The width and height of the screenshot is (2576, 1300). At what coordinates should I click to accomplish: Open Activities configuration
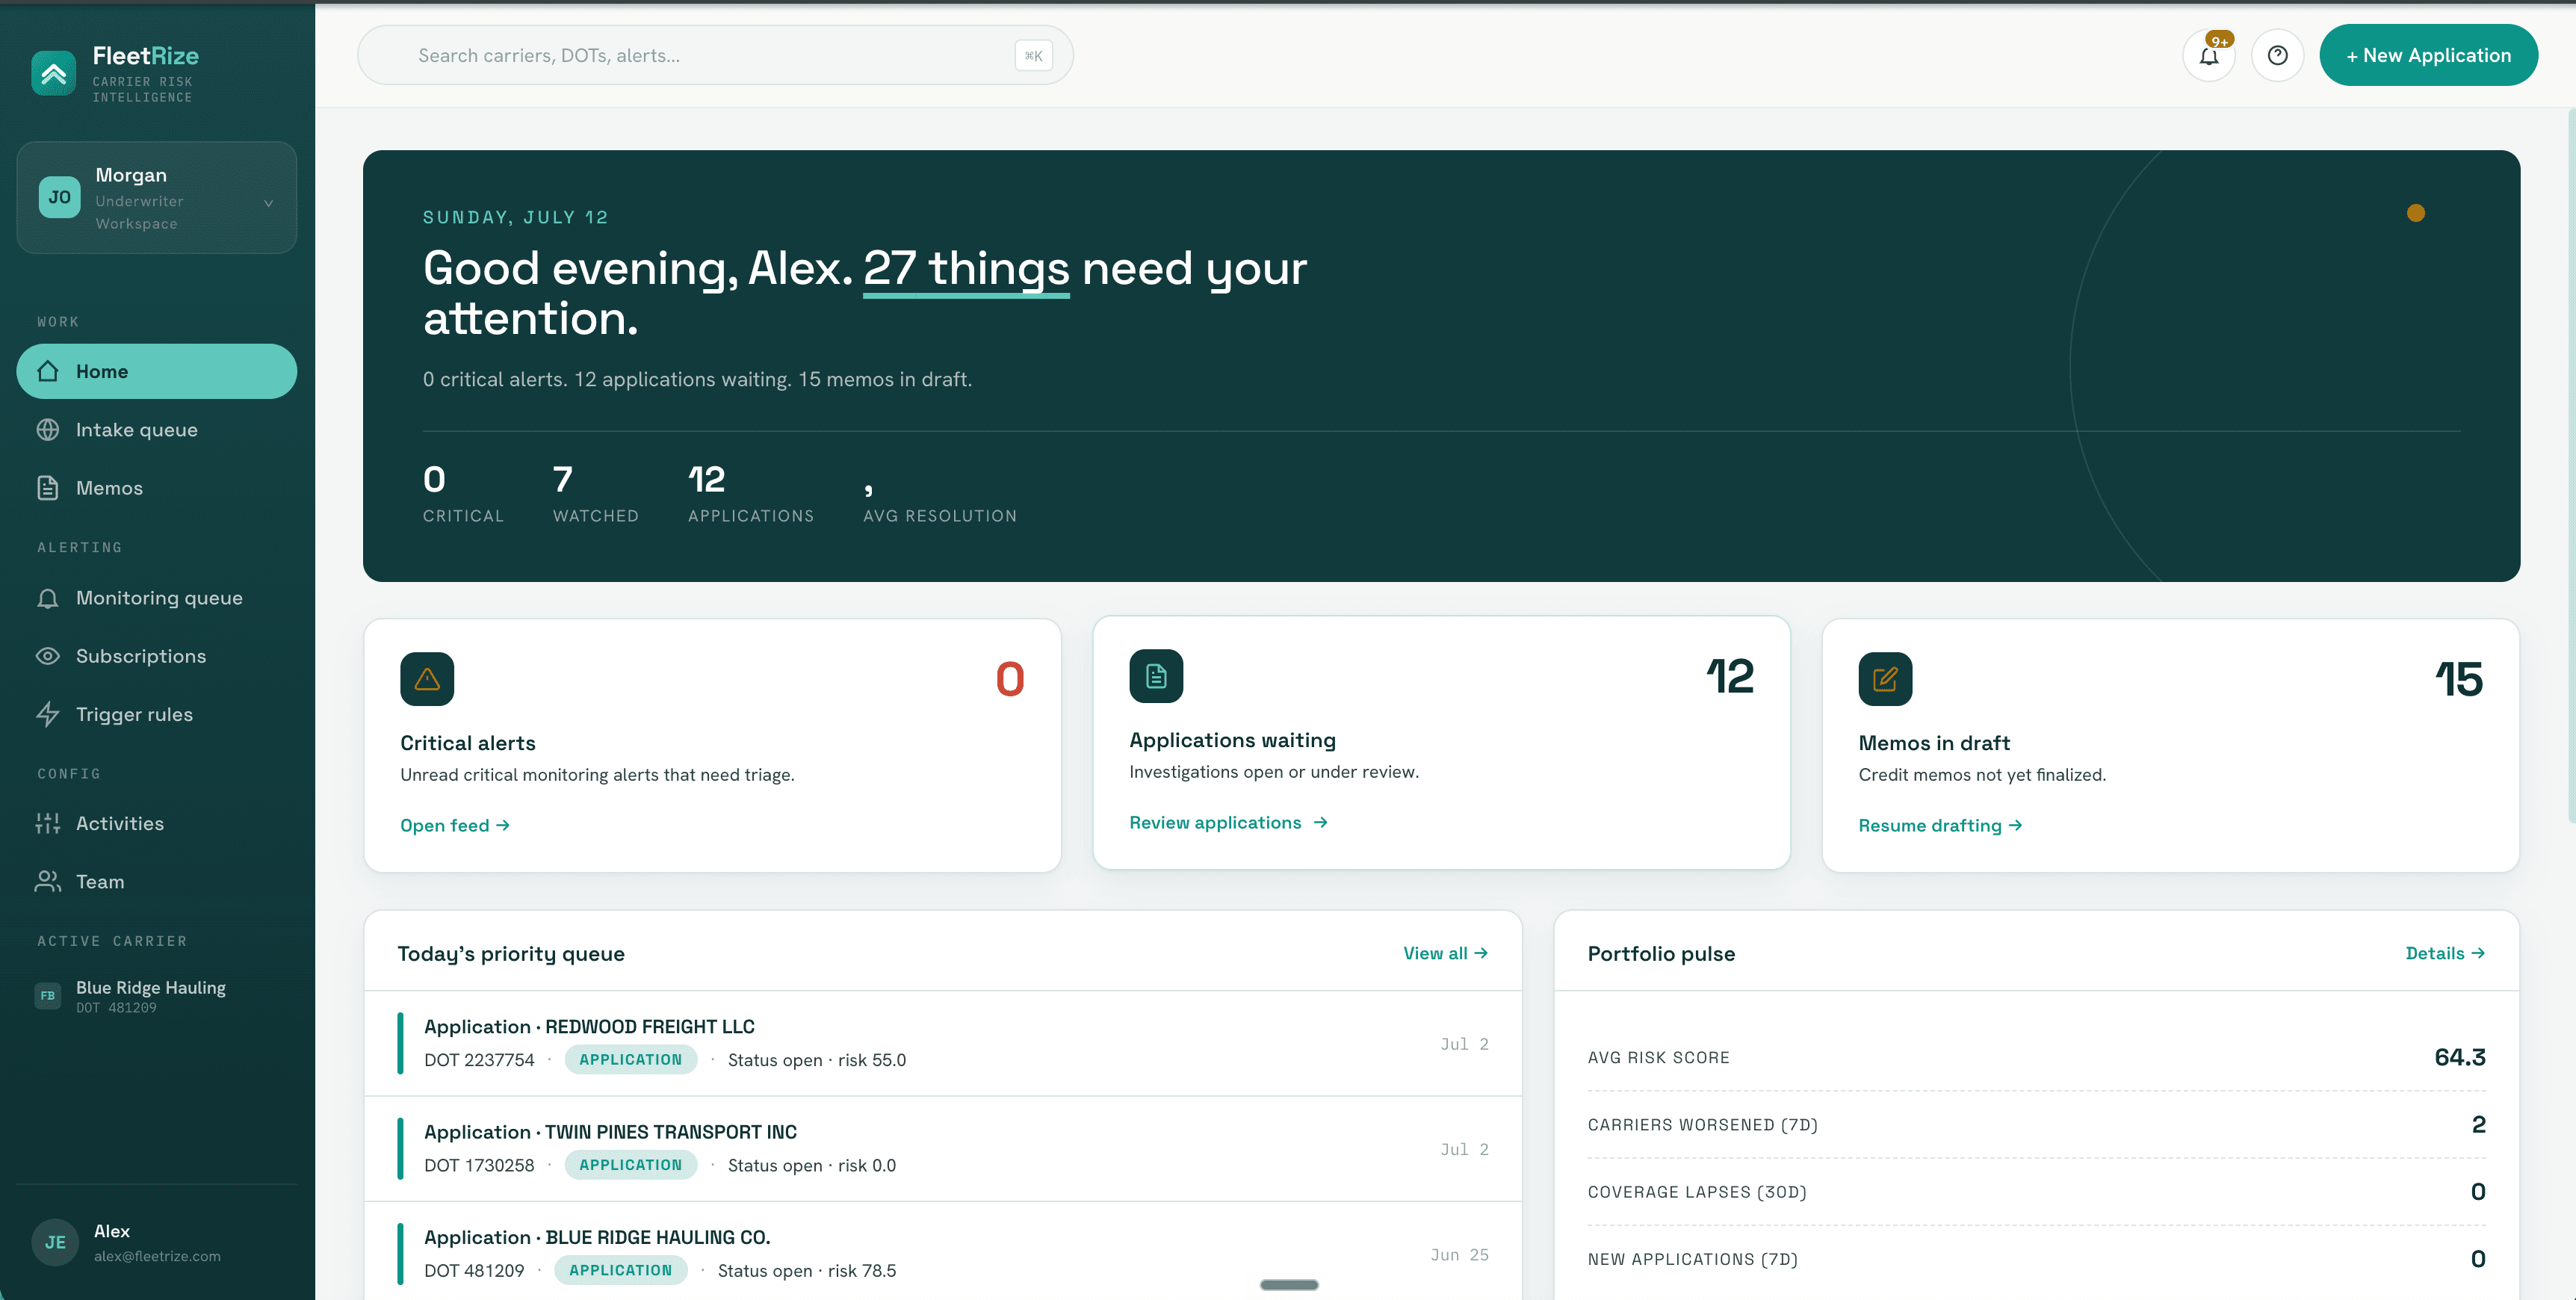(x=157, y=823)
